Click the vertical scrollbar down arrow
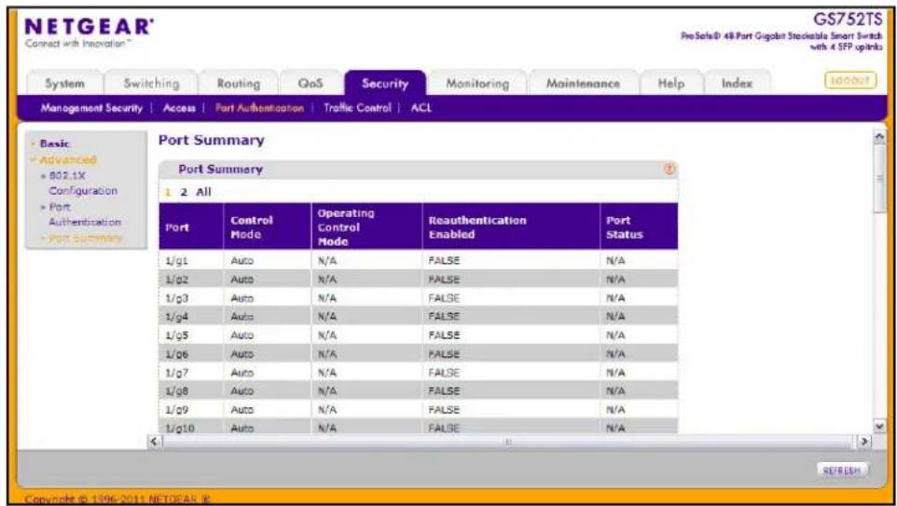Image resolution: width=897 pixels, height=506 pixels. pos(880,427)
